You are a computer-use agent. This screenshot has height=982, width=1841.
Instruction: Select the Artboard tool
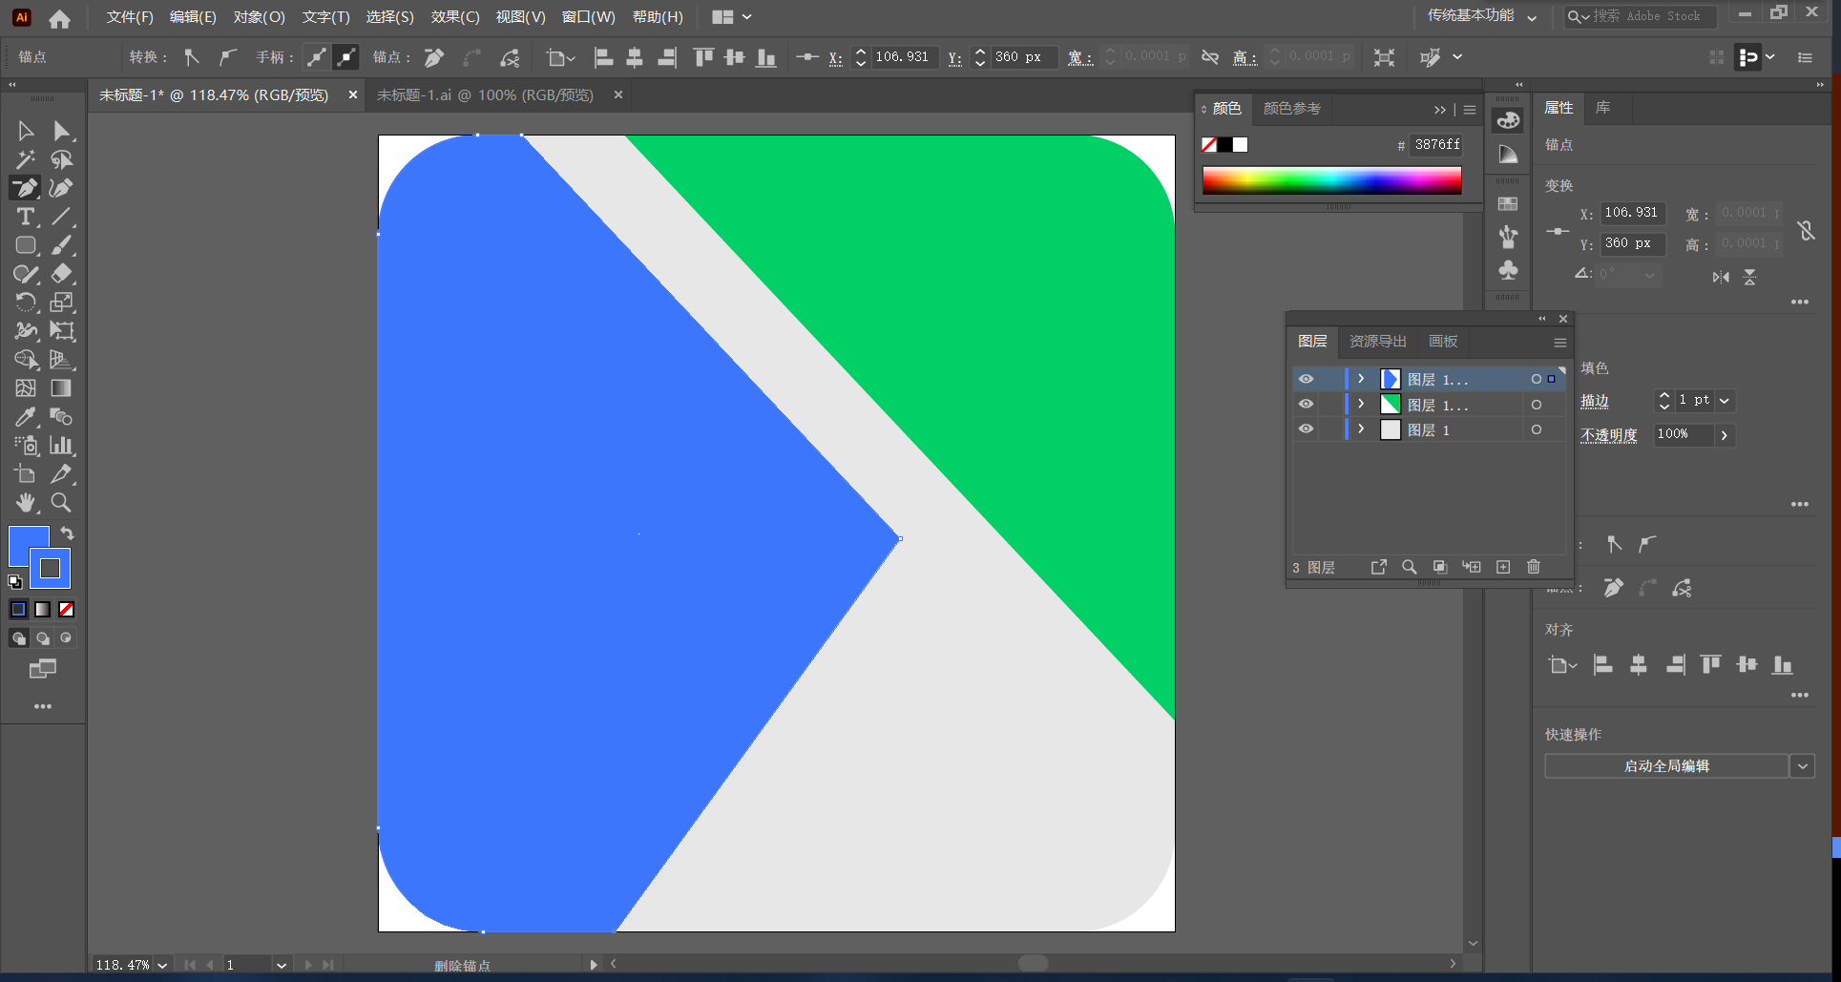[26, 474]
